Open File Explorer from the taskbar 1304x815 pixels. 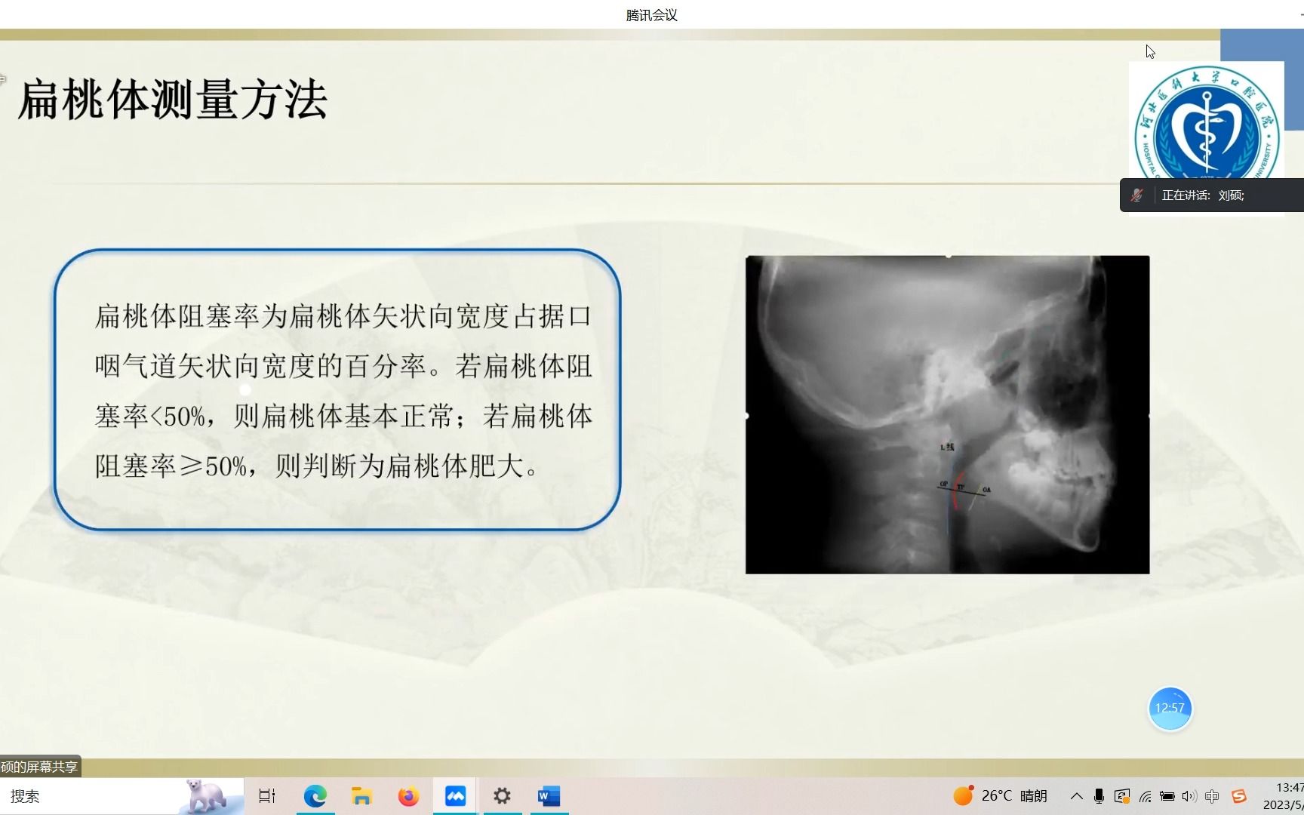(x=361, y=796)
